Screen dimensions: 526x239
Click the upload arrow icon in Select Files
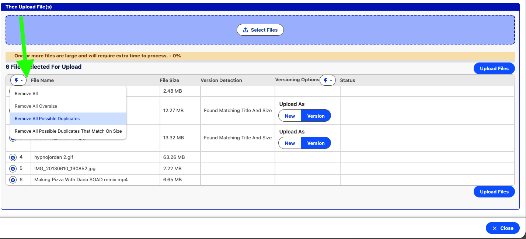click(245, 30)
